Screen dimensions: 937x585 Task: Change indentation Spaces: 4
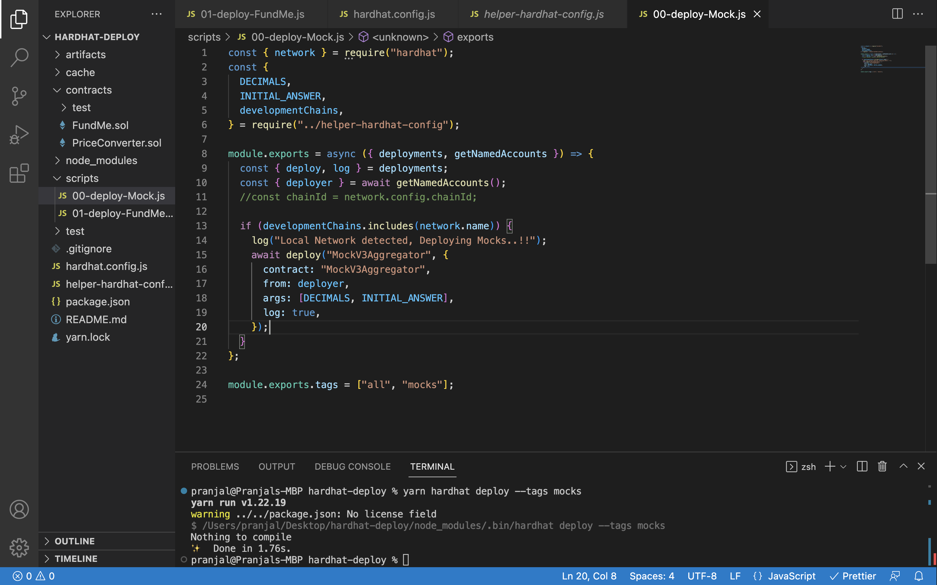click(x=652, y=576)
